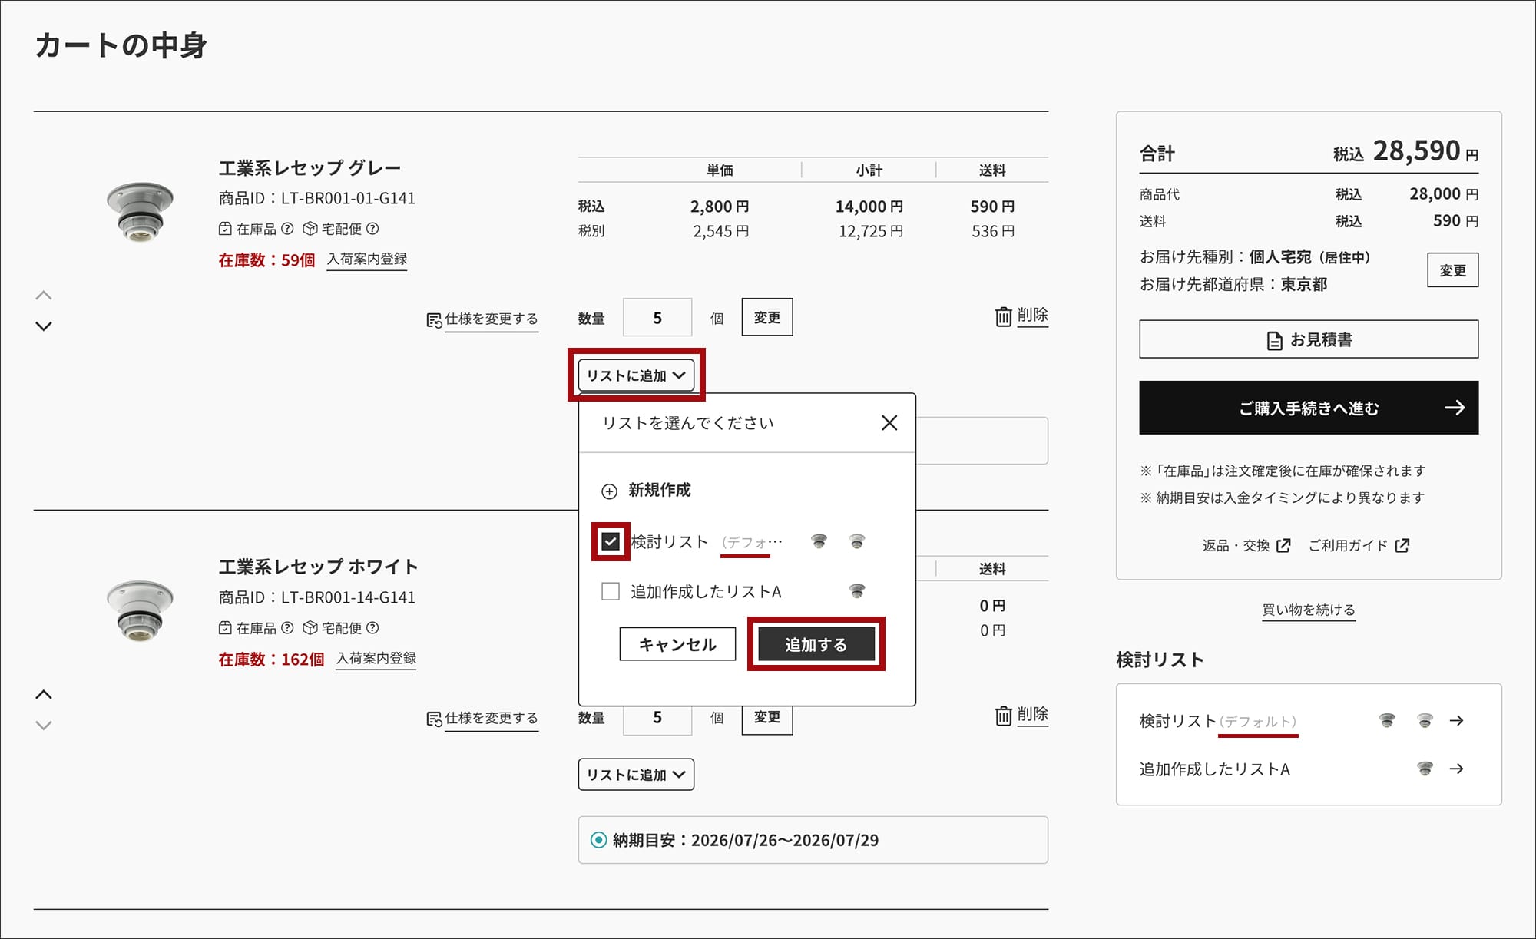The height and width of the screenshot is (939, 1536).
Task: Click 仕様を変更する link for ホワイト item
Action: coord(492,718)
